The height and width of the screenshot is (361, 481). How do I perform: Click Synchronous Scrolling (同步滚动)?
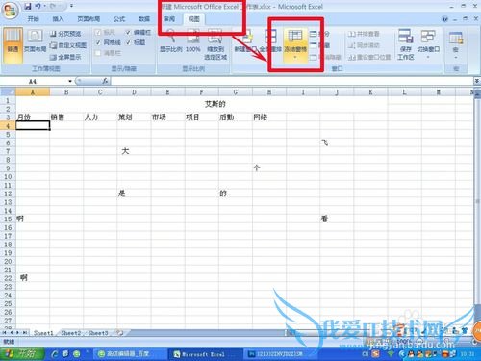click(364, 45)
